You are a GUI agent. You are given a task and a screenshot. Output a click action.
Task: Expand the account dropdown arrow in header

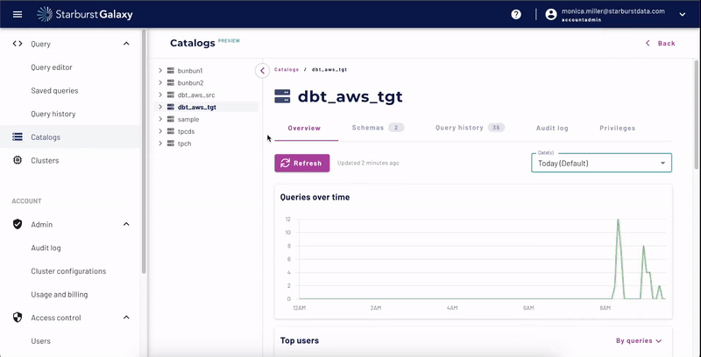[x=683, y=14]
